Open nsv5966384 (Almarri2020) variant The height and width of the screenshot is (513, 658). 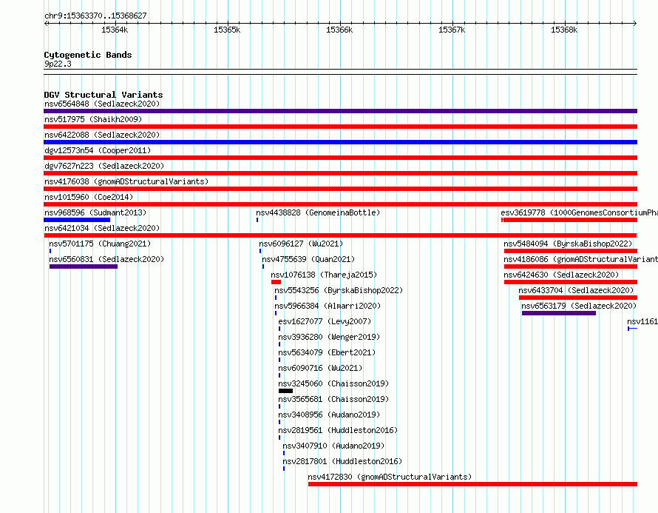click(328, 306)
